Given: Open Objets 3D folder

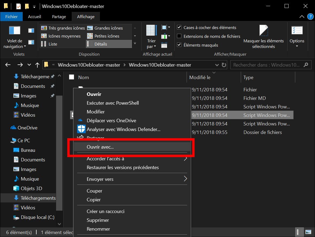Looking at the screenshot, I should click(27, 188).
